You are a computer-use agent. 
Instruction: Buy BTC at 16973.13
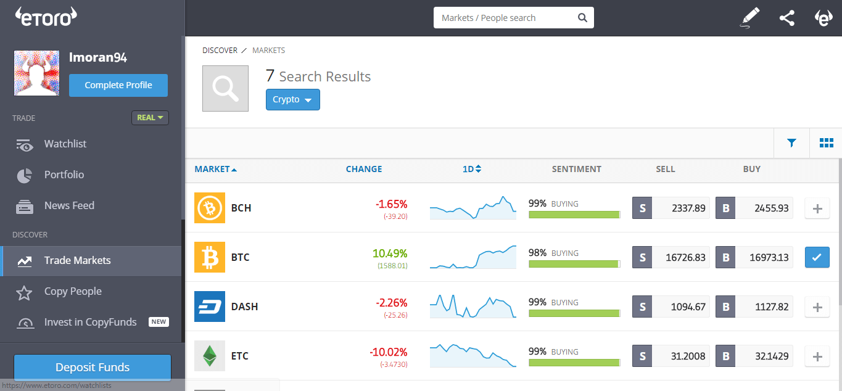point(754,258)
